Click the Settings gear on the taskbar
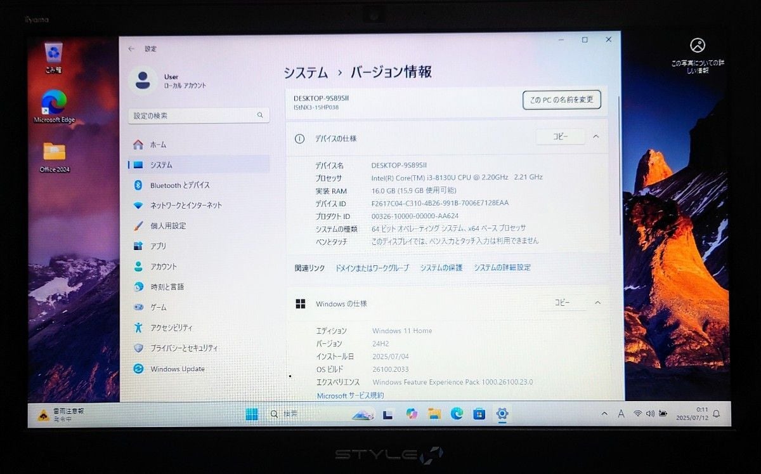761x474 pixels. point(502,414)
